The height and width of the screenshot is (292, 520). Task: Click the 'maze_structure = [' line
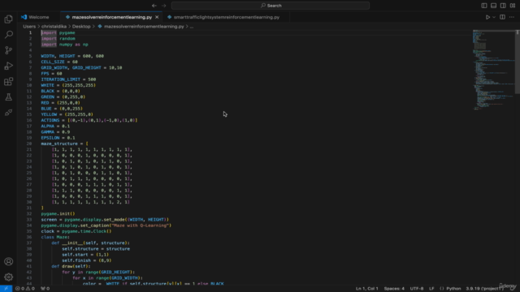65,144
